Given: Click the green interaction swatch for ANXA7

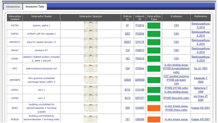Looking at the screenshot, I should (x=154, y=50).
